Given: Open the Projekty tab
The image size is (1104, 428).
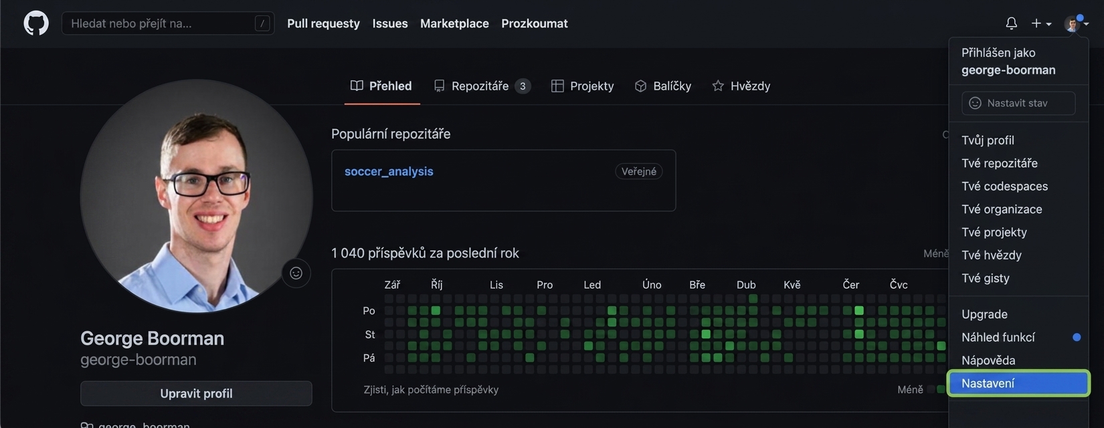Looking at the screenshot, I should 582,86.
